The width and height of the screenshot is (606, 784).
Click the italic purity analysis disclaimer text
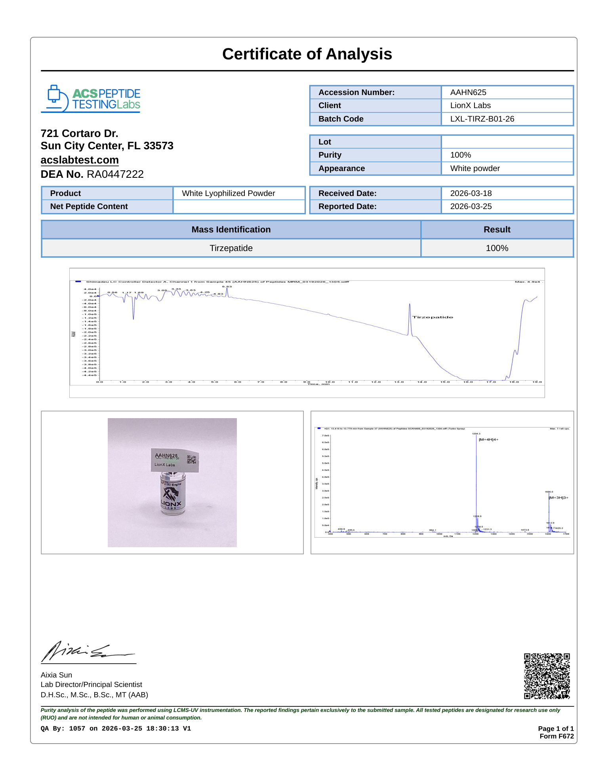pos(301,714)
